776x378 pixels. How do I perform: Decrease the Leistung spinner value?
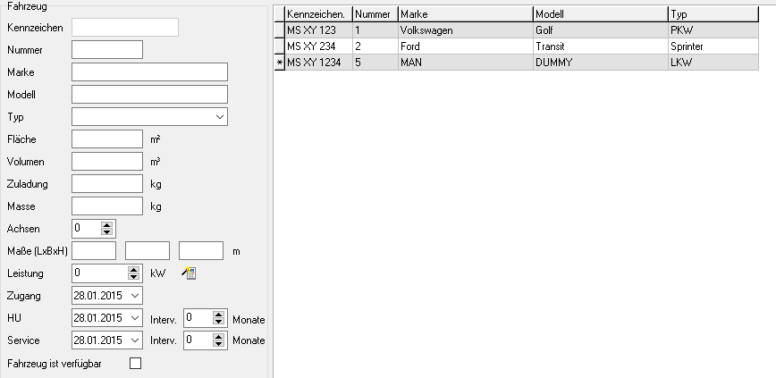click(133, 276)
